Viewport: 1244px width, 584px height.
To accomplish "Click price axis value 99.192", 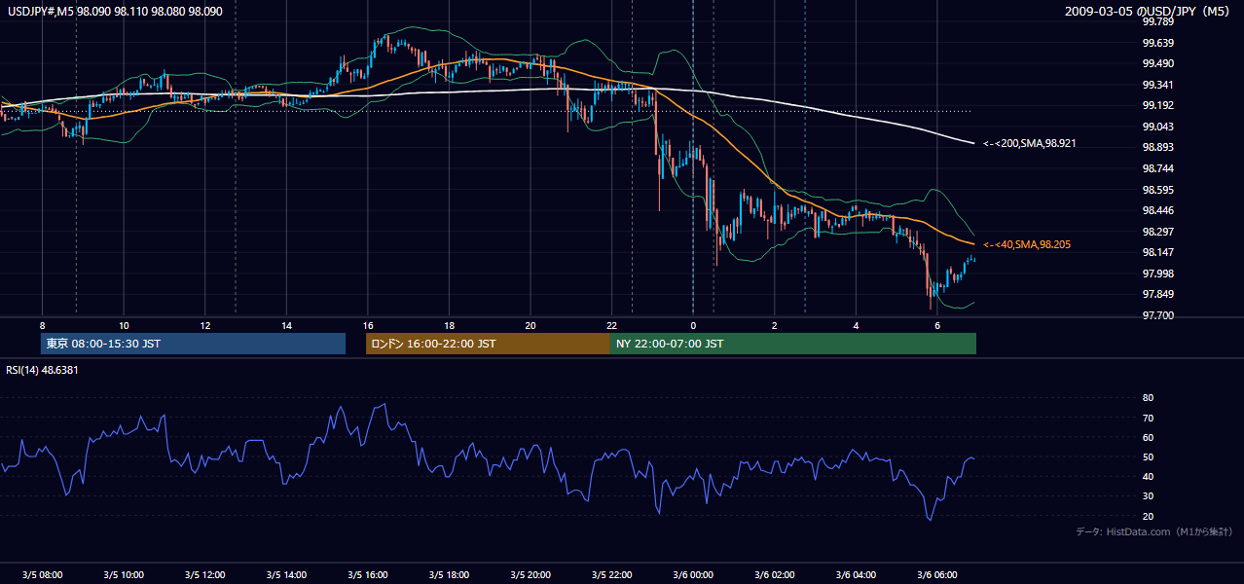I will point(1158,105).
